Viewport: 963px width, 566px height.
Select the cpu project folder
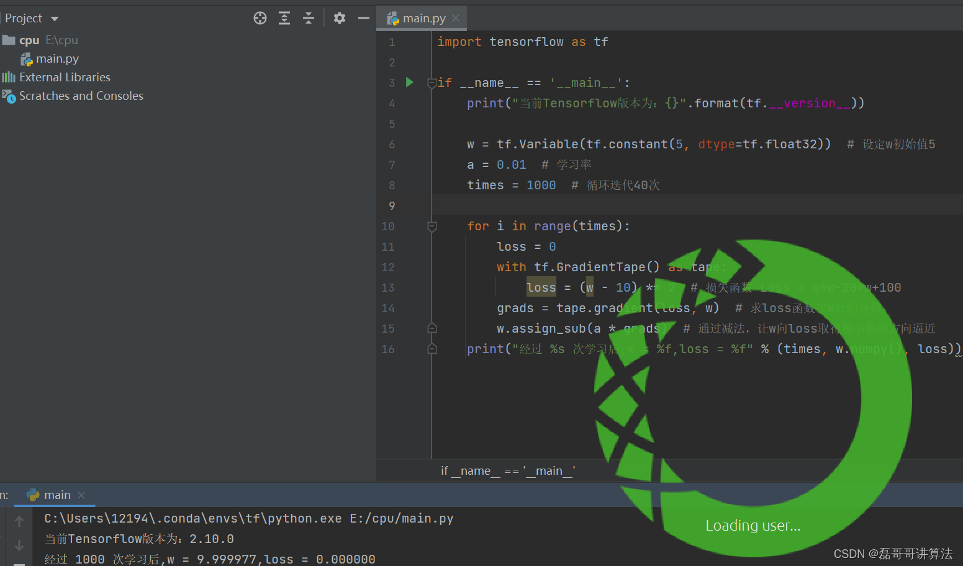29,40
